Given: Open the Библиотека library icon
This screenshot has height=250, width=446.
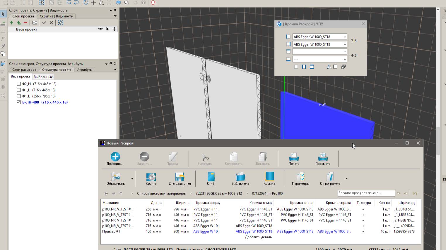Looking at the screenshot, I should [x=240, y=178].
